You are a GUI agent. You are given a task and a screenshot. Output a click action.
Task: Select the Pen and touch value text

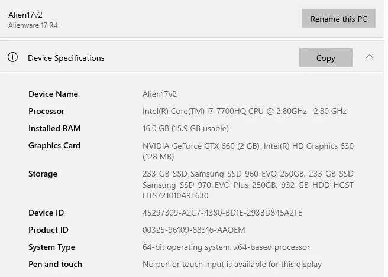pos(232,264)
